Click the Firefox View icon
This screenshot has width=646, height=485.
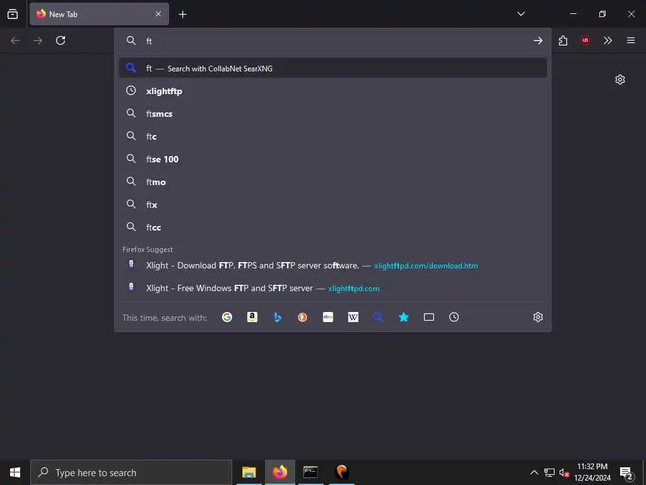[13, 14]
